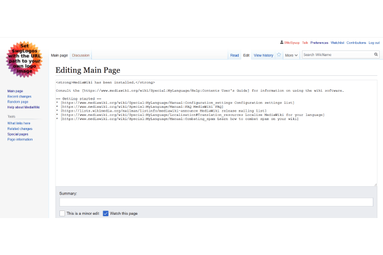Click the watchlist star icon
This screenshot has width=383, height=255.
[x=278, y=55]
